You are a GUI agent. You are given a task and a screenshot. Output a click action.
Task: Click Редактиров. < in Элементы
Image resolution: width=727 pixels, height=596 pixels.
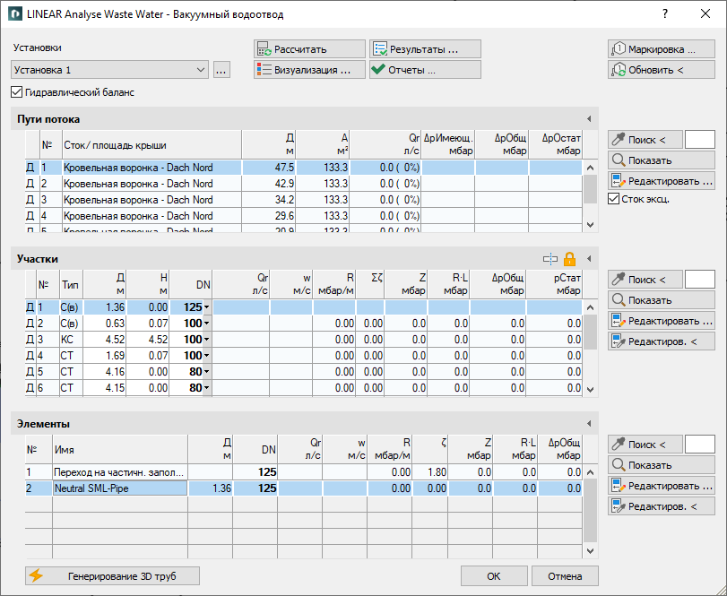662,506
